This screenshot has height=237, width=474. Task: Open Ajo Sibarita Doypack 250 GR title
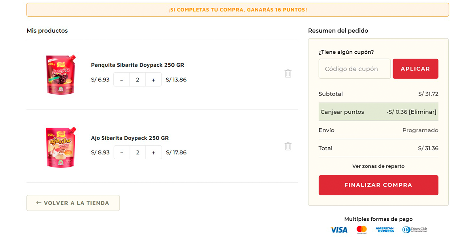(x=130, y=138)
